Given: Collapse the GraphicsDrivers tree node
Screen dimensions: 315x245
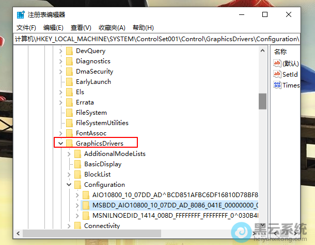Looking at the screenshot, I should 60,144.
